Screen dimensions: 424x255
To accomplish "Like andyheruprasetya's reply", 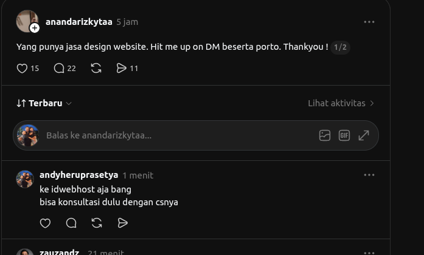I will 45,223.
